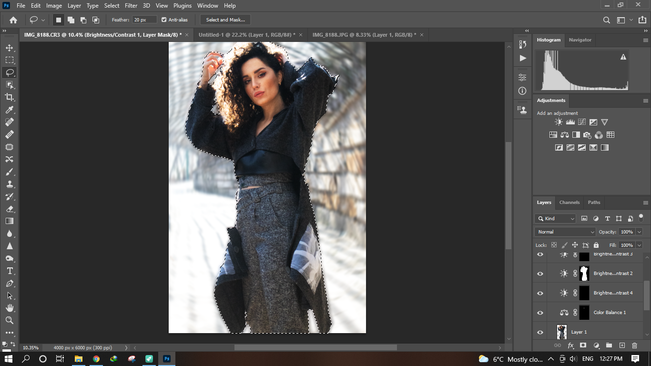Select the Move tool
651x366 pixels.
[x=9, y=48]
